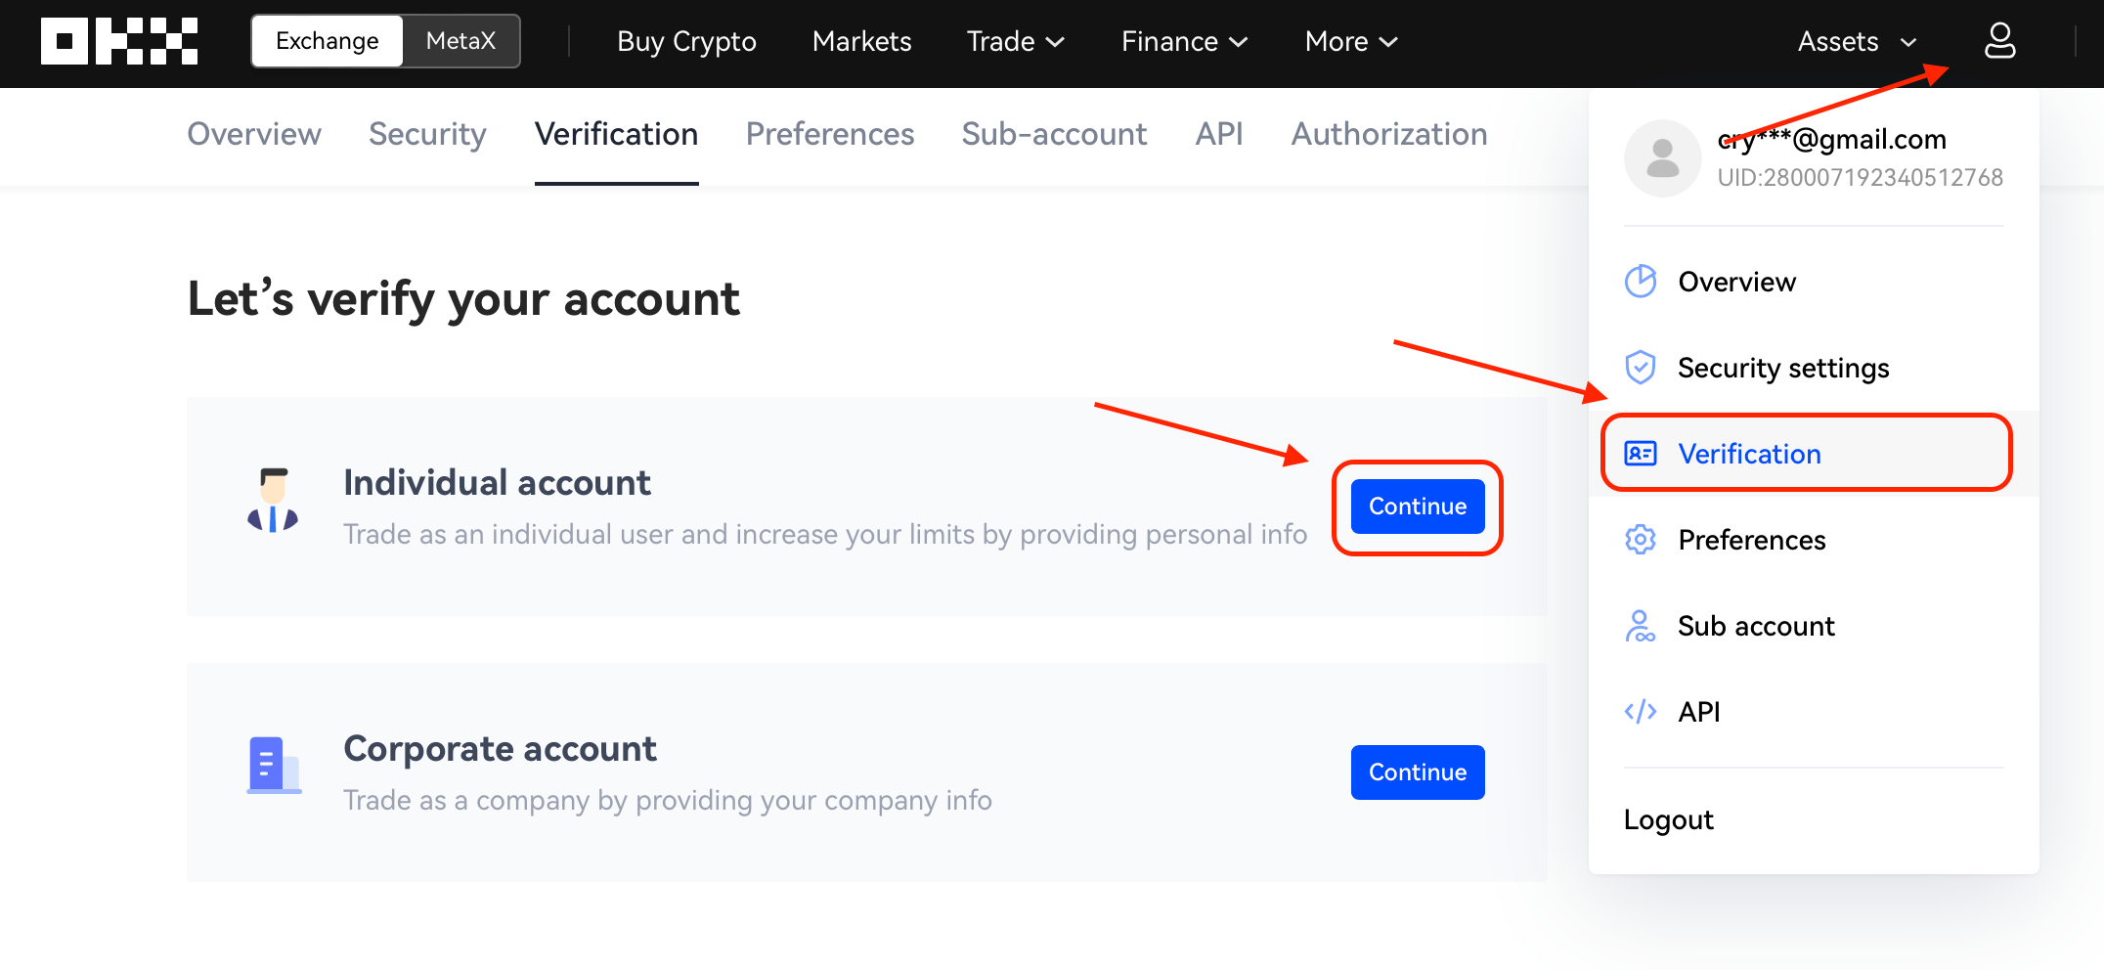Click the Security settings shield icon
Image resolution: width=2104 pixels, height=970 pixels.
[1641, 368]
